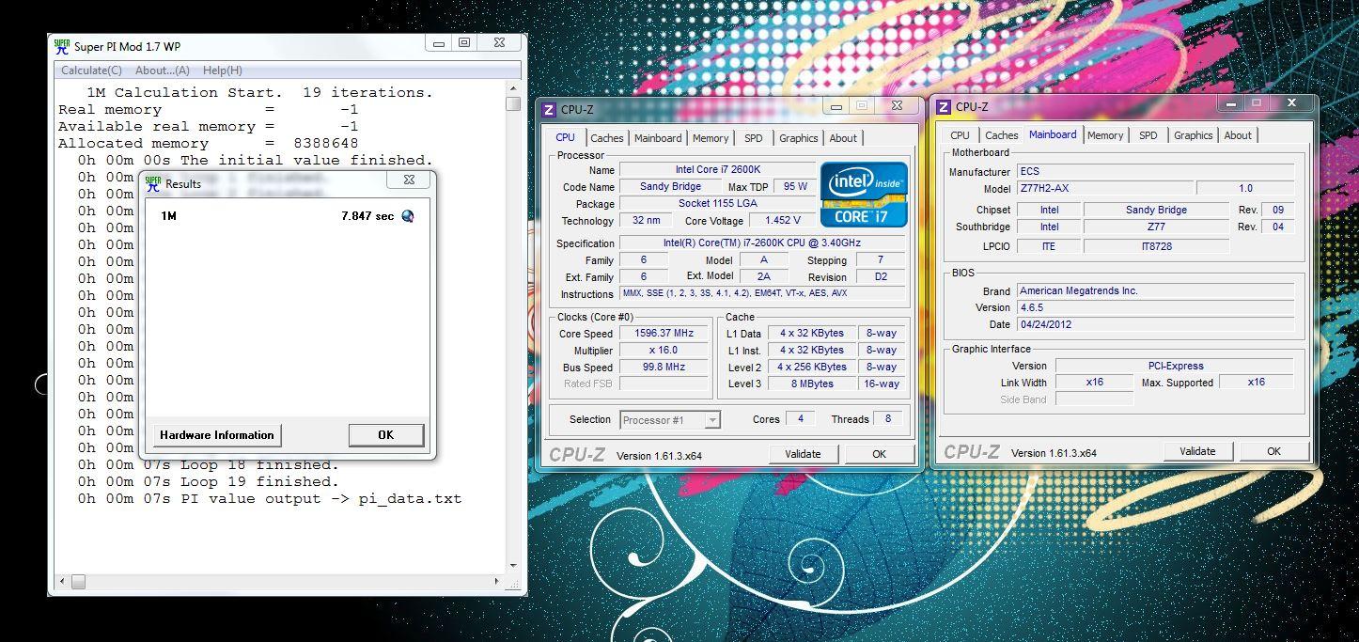The image size is (1359, 642).
Task: Click Super PI horizontal scrollbar left arrow
Action: pyautogui.click(x=63, y=582)
